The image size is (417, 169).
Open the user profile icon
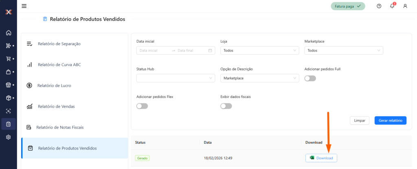pyautogui.click(x=405, y=6)
